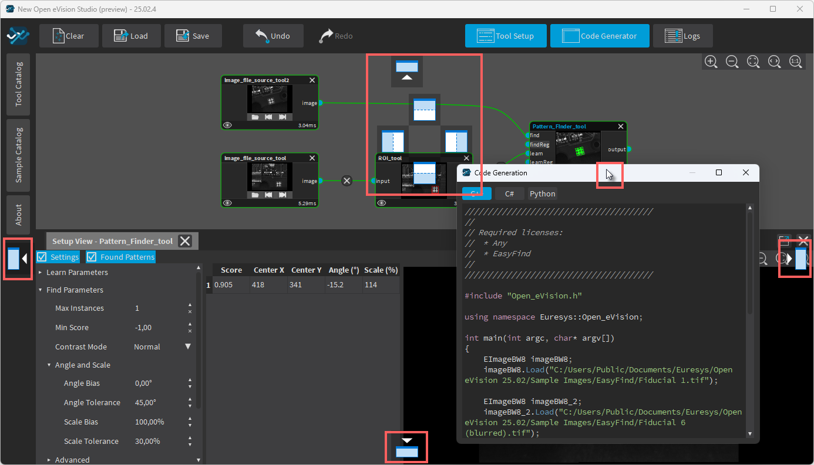Toggle eye visibility on Image_file_source_tool2 node
The width and height of the screenshot is (814, 465).
[x=228, y=125]
